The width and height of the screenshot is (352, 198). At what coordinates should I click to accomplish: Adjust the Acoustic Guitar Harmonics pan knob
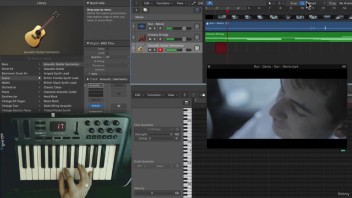[x=197, y=48]
